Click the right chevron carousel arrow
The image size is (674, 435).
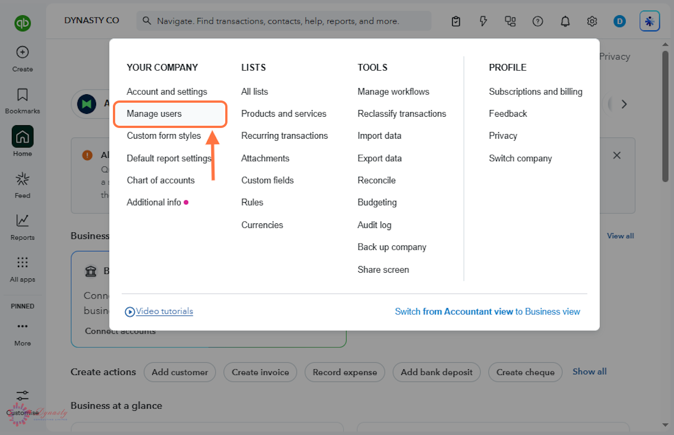623,104
